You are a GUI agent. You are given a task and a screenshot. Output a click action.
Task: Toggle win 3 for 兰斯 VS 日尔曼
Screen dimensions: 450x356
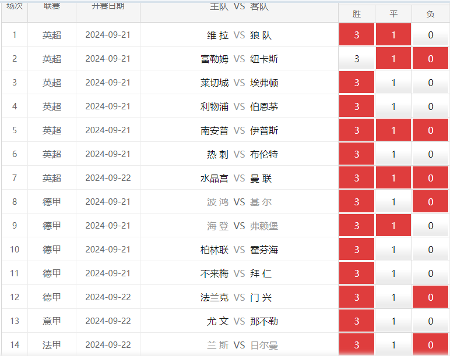click(x=356, y=344)
